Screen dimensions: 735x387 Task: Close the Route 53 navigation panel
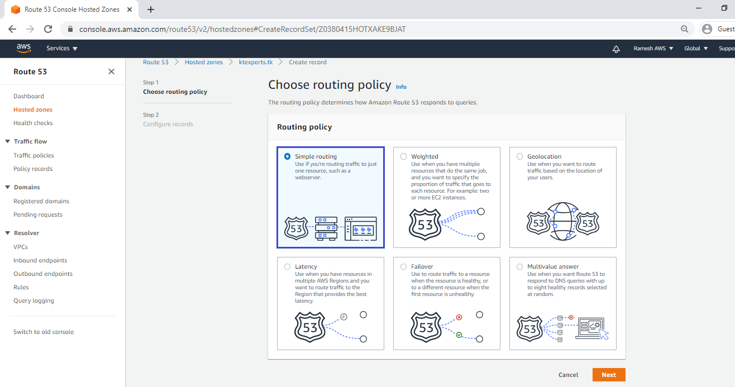[111, 71]
